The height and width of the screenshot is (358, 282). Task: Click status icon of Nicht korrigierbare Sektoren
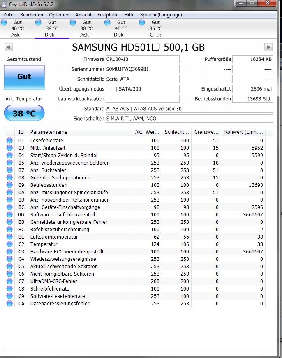(9, 274)
